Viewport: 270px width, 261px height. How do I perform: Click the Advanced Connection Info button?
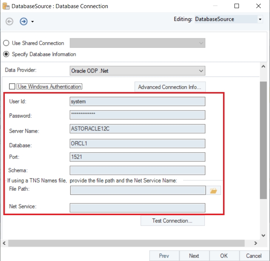click(x=169, y=87)
